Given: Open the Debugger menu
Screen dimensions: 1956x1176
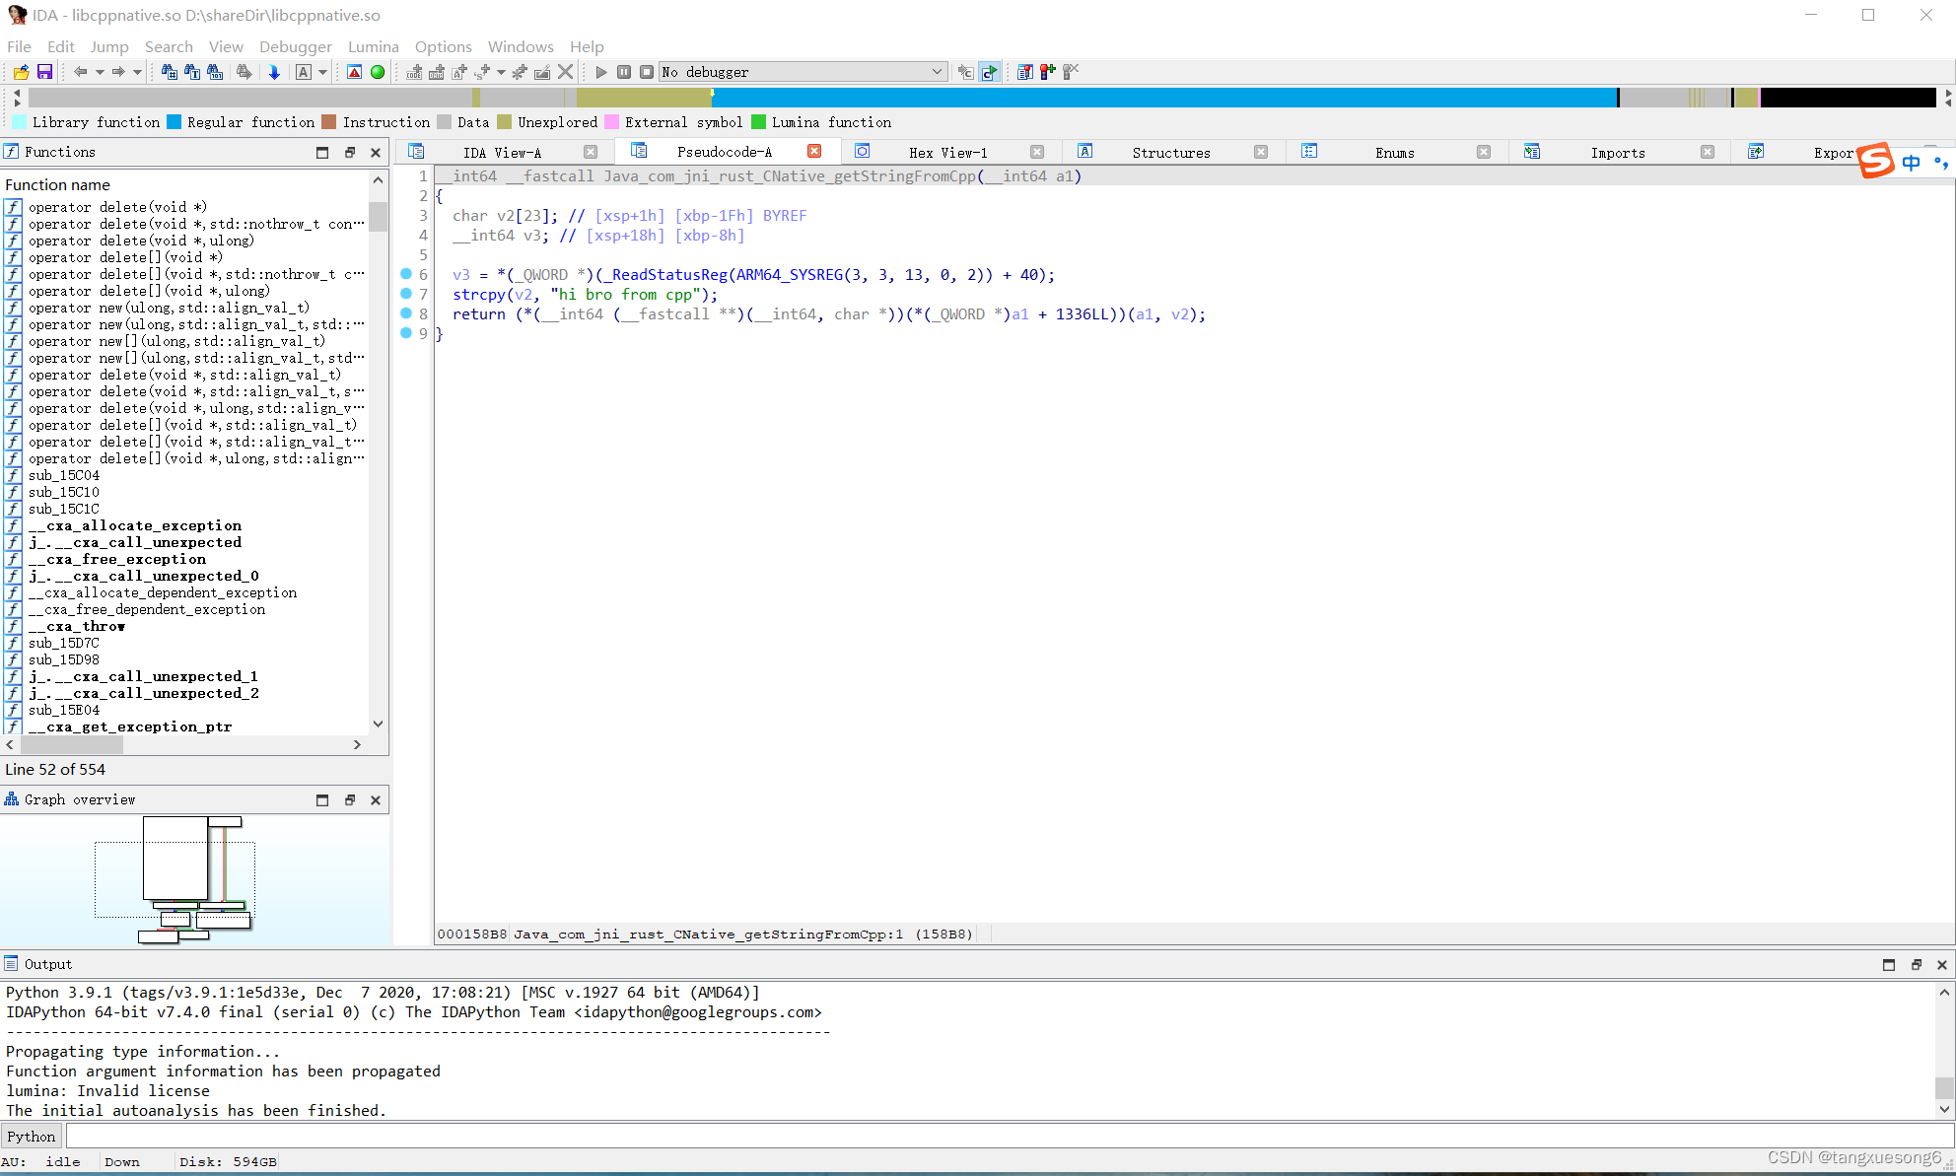Looking at the screenshot, I should (296, 46).
